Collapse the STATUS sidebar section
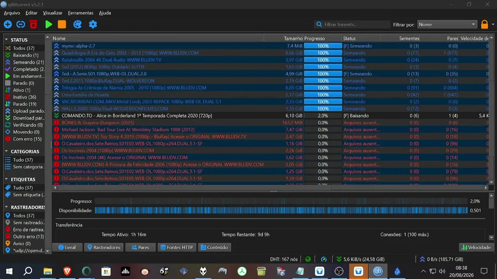 tap(7, 40)
